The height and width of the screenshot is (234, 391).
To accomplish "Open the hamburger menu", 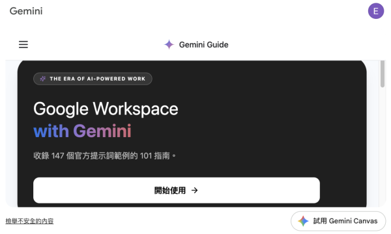I will [23, 44].
